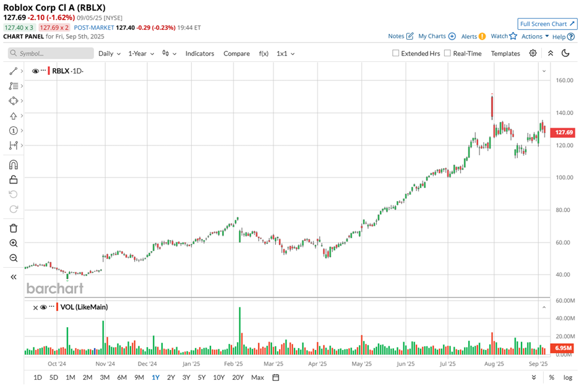Select the 20Y range tab

pyautogui.click(x=238, y=377)
